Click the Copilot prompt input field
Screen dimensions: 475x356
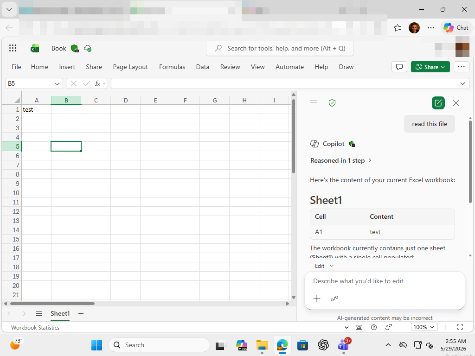point(385,281)
